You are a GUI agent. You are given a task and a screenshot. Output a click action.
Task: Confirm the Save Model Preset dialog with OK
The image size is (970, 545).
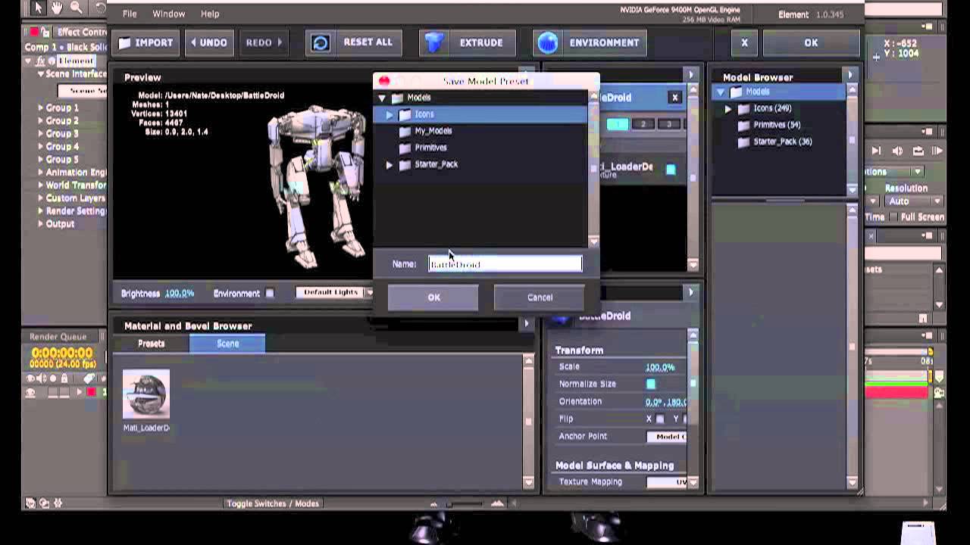coord(433,297)
